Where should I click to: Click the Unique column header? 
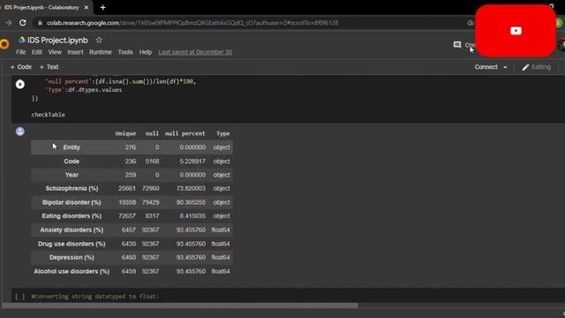click(125, 133)
